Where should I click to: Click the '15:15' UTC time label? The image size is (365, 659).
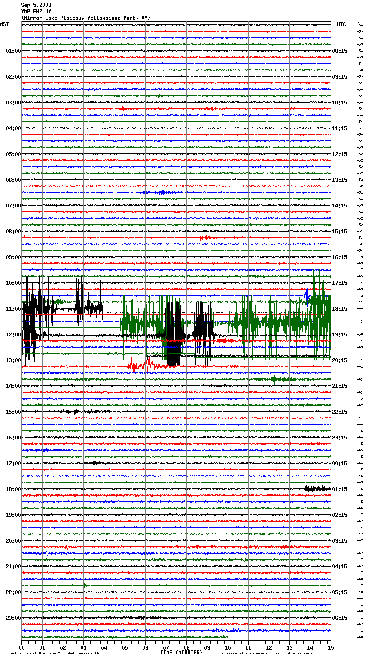340,232
